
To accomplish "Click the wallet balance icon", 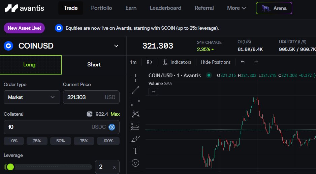I will tap(90, 114).
